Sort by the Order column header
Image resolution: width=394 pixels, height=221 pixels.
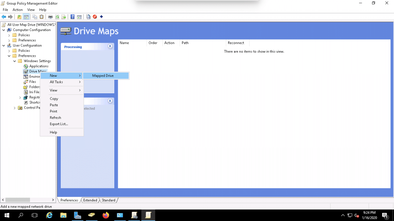[x=155, y=43]
